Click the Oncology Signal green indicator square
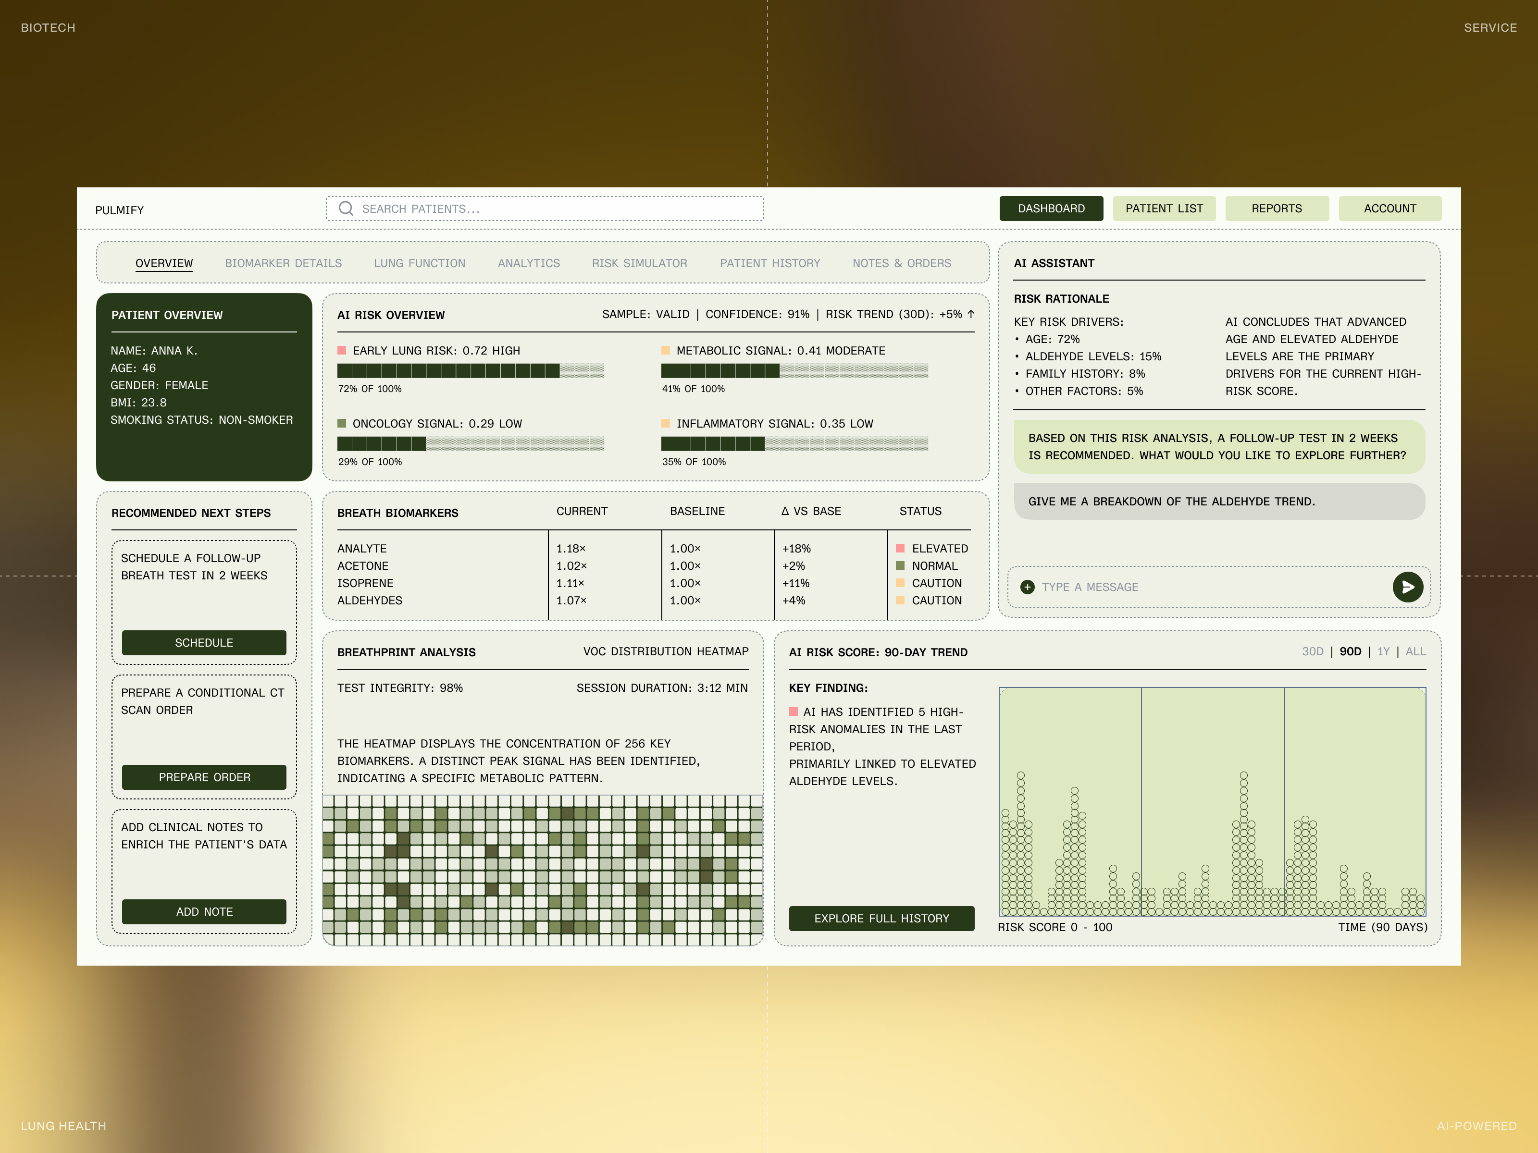 [341, 423]
